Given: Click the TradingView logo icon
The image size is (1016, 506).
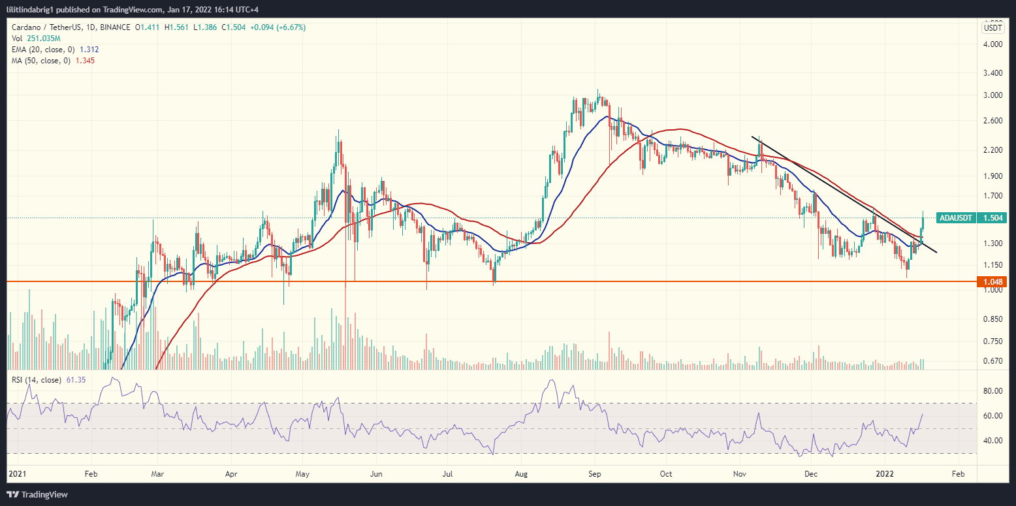Looking at the screenshot, I should pos(12,494).
